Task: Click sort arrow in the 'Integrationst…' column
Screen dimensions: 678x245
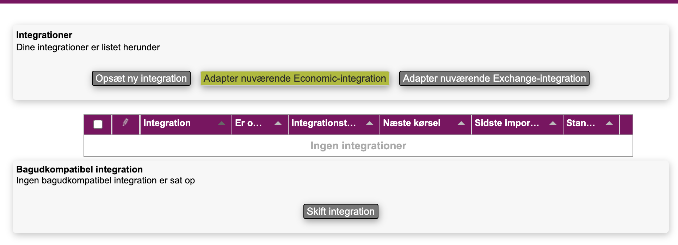Action: (x=370, y=123)
